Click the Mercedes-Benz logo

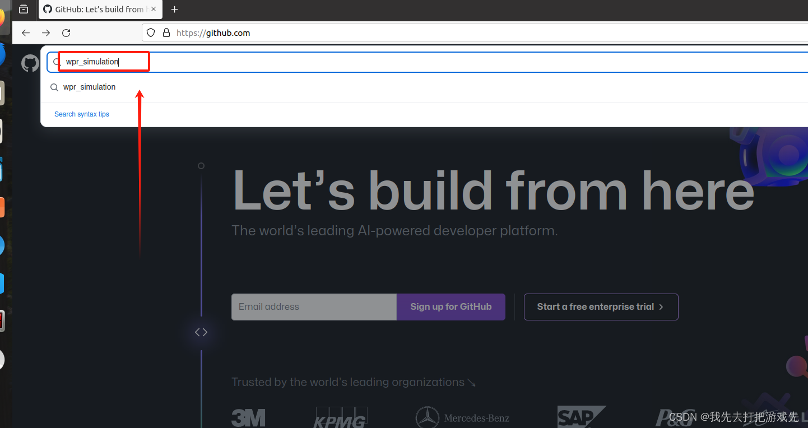[x=462, y=418]
